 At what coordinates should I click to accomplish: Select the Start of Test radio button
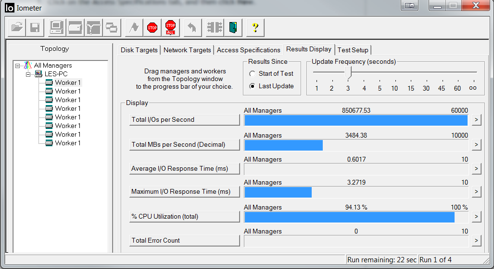click(253, 74)
